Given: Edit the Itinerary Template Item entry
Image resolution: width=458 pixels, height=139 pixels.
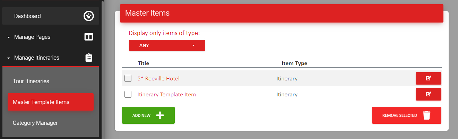Looking at the screenshot, I should [428, 94].
